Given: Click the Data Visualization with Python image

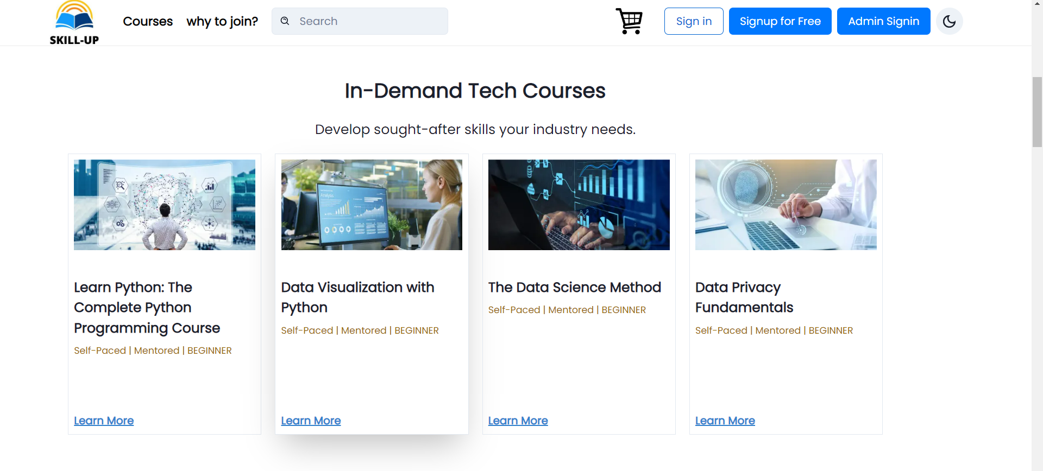Looking at the screenshot, I should click(x=372, y=205).
